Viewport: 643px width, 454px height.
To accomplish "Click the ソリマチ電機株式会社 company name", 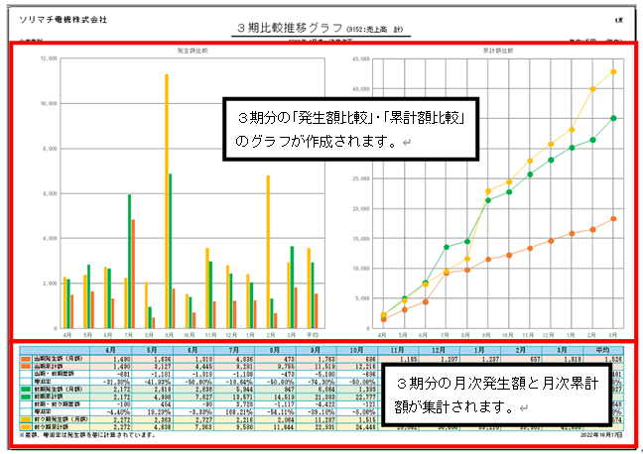I will (64, 20).
